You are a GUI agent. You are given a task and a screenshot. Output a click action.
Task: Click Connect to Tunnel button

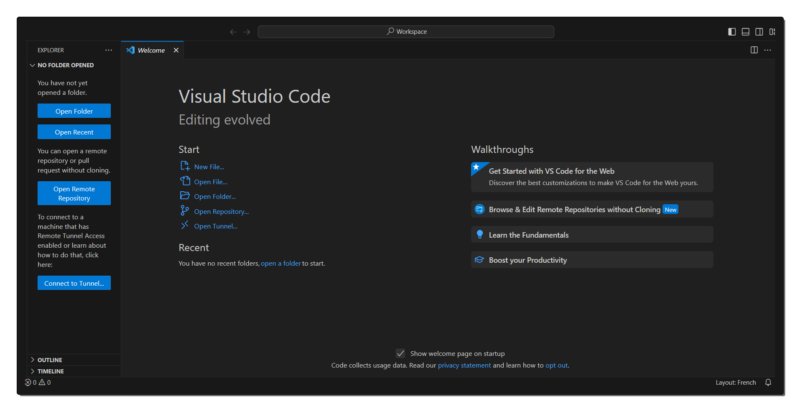[74, 283]
